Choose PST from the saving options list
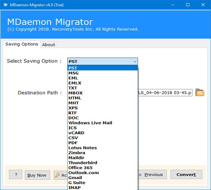 (103, 68)
